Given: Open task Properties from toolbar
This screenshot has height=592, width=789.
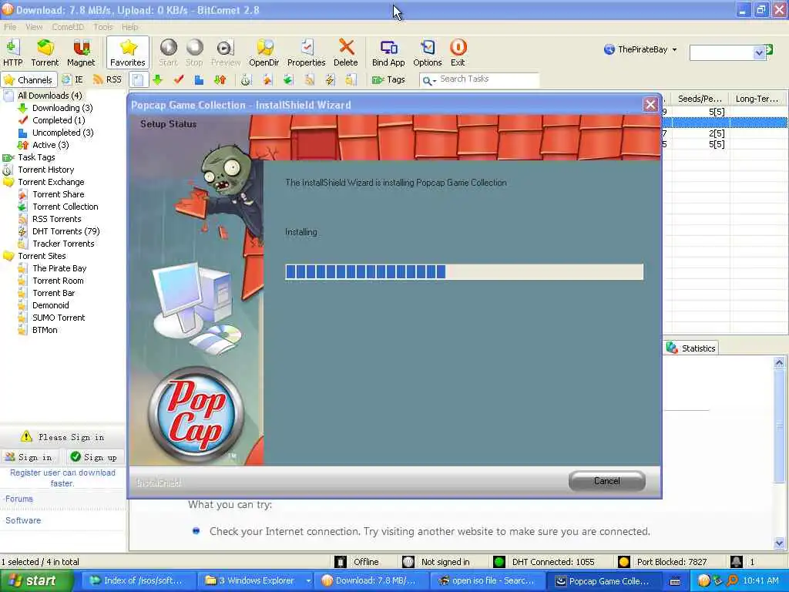Looking at the screenshot, I should 306,52.
